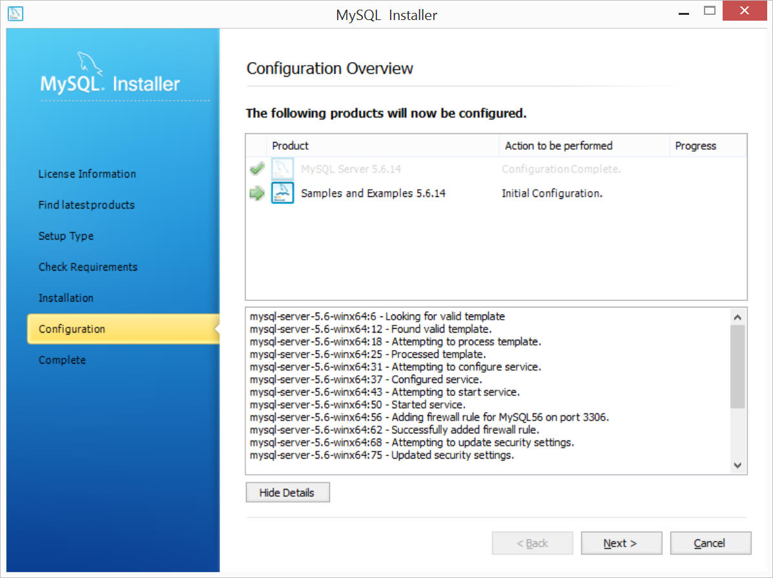Click log line 'Attempting to configure service.'

[395, 366]
